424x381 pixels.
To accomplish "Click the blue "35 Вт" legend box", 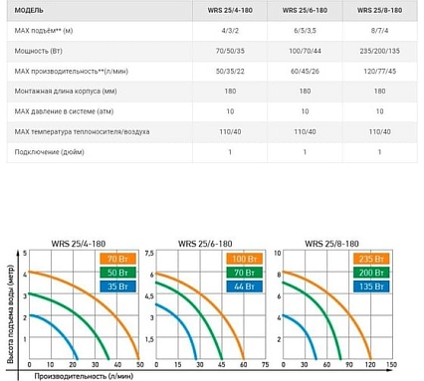I will 117,286.
